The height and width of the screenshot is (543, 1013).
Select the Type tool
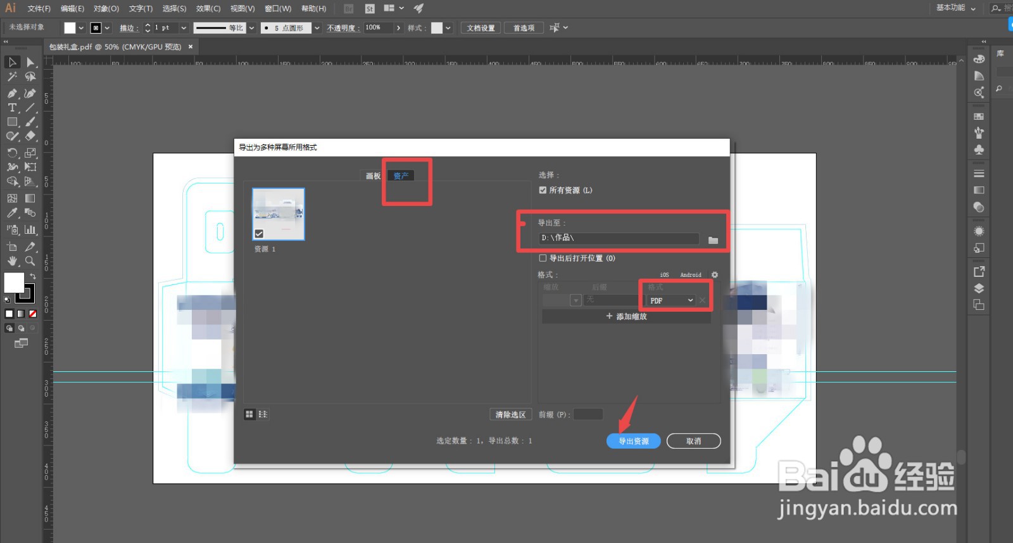click(x=12, y=108)
